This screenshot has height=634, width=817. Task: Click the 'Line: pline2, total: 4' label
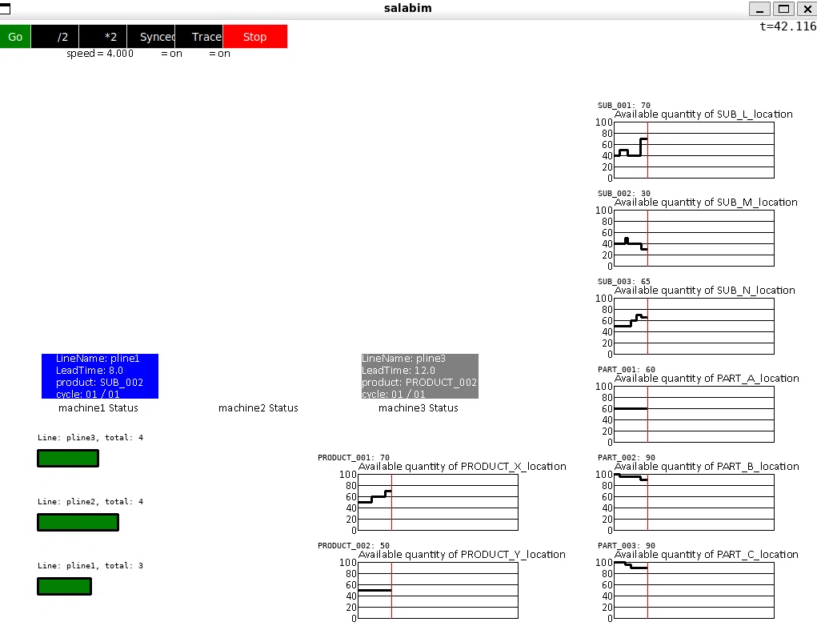[x=90, y=502]
